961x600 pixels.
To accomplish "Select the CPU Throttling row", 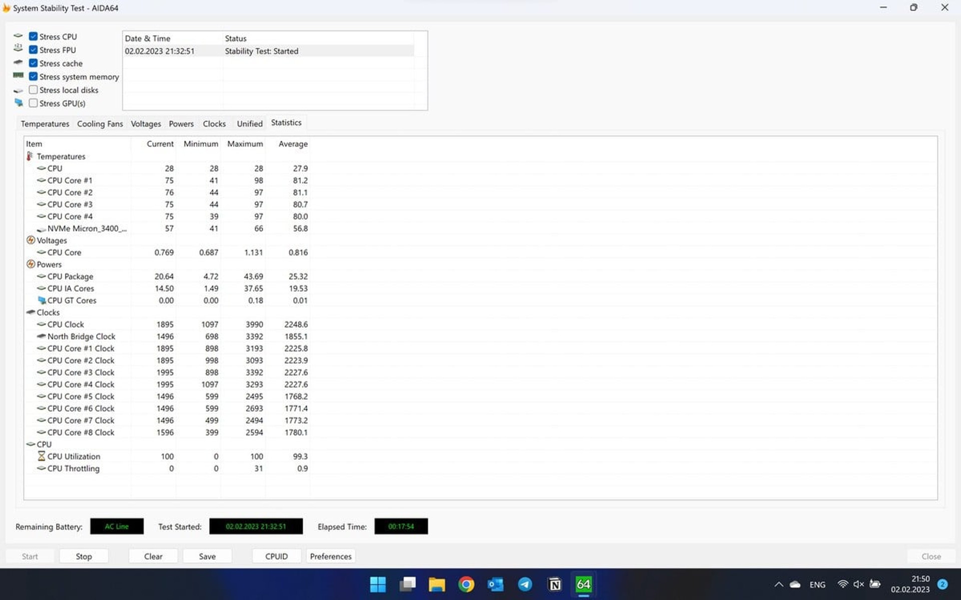I will (167, 468).
